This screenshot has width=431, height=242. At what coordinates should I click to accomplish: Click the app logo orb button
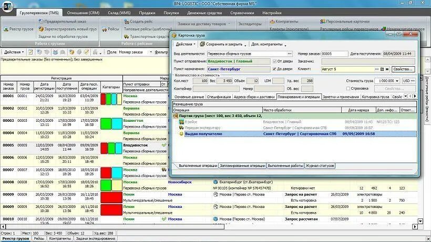coord(7,7)
